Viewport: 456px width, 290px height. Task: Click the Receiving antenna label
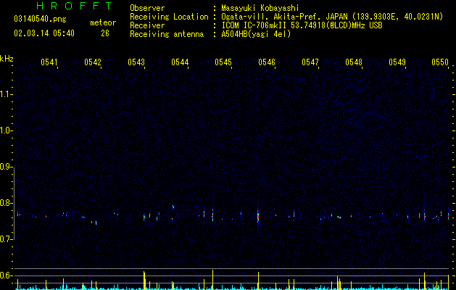point(167,34)
